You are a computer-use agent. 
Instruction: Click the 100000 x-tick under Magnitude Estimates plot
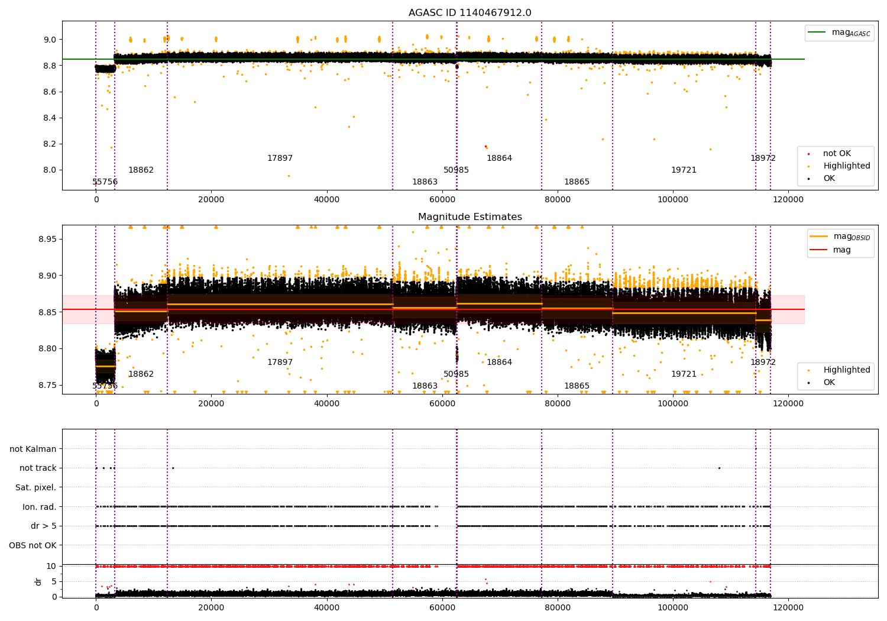click(673, 403)
